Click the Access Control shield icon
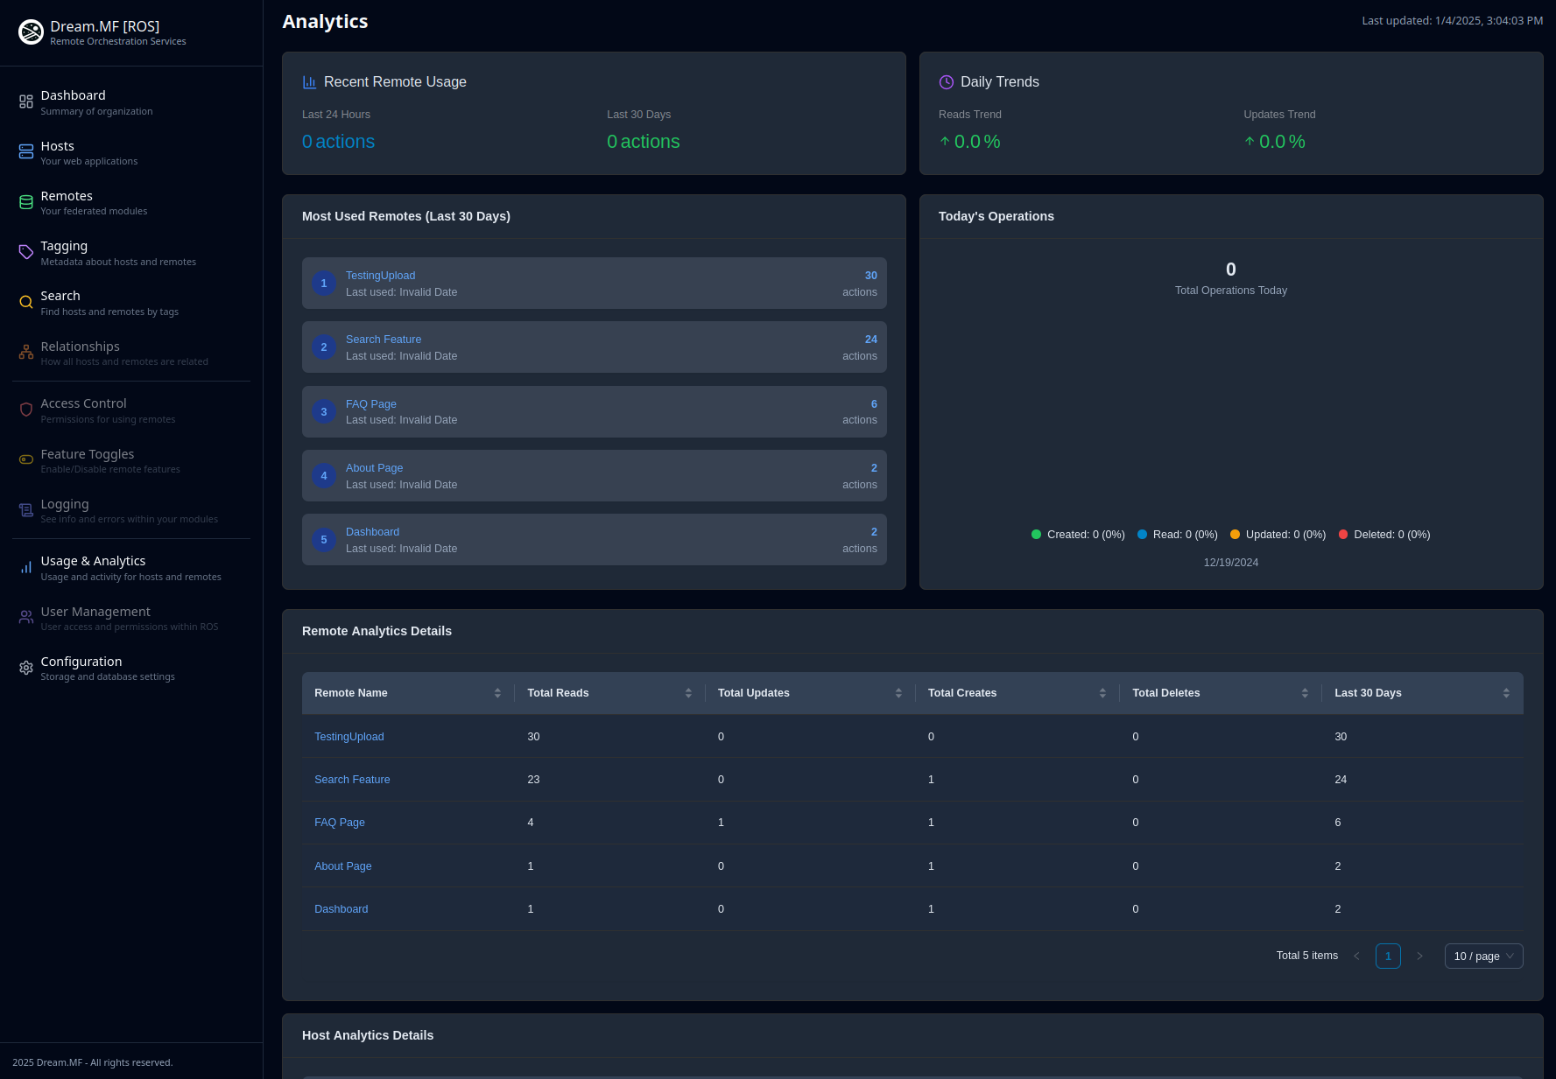This screenshot has height=1079, width=1556. pyautogui.click(x=26, y=410)
